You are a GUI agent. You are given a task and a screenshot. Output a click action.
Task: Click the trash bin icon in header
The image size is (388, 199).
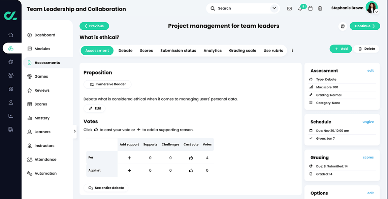320,8
